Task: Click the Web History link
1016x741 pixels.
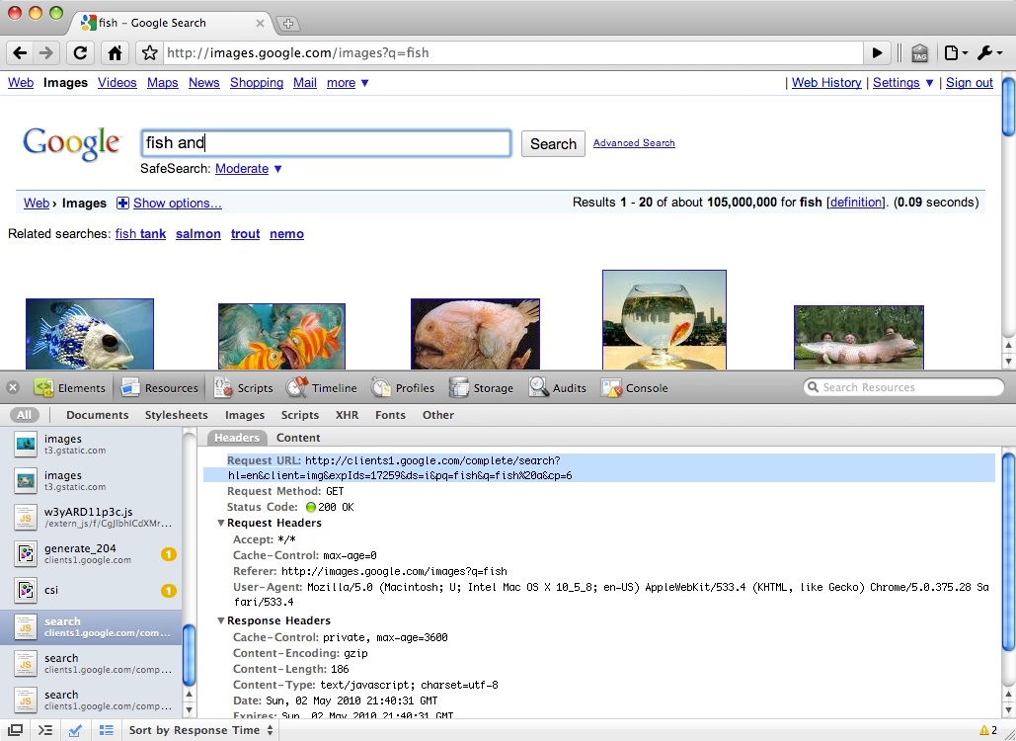Action: point(826,82)
